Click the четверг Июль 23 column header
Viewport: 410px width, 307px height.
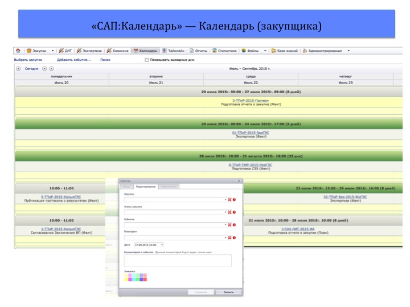[346, 80]
